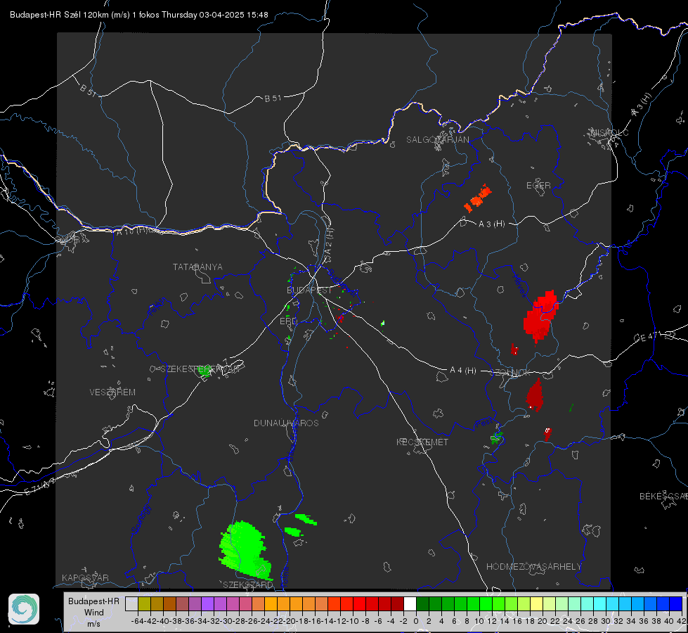Click the green echo beside the Pest label
This screenshot has width=688, height=633.
(496, 437)
